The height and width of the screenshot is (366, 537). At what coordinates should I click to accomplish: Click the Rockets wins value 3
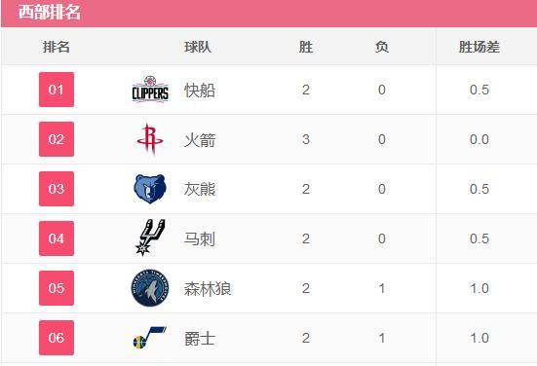tap(306, 139)
